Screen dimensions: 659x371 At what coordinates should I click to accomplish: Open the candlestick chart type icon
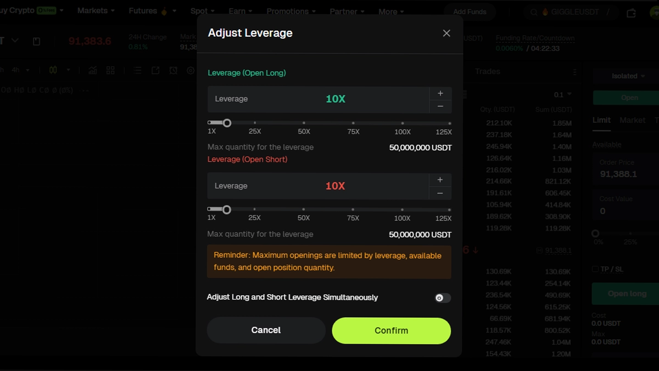53,70
